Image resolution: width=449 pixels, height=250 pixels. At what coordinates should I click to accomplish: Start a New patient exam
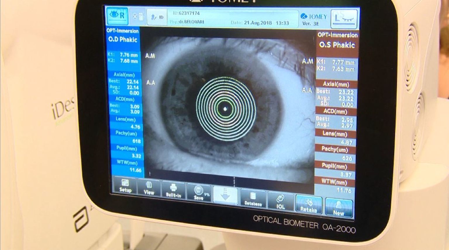pos(339,208)
